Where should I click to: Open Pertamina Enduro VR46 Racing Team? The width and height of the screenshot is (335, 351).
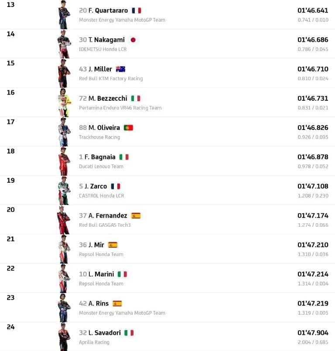(x=120, y=108)
